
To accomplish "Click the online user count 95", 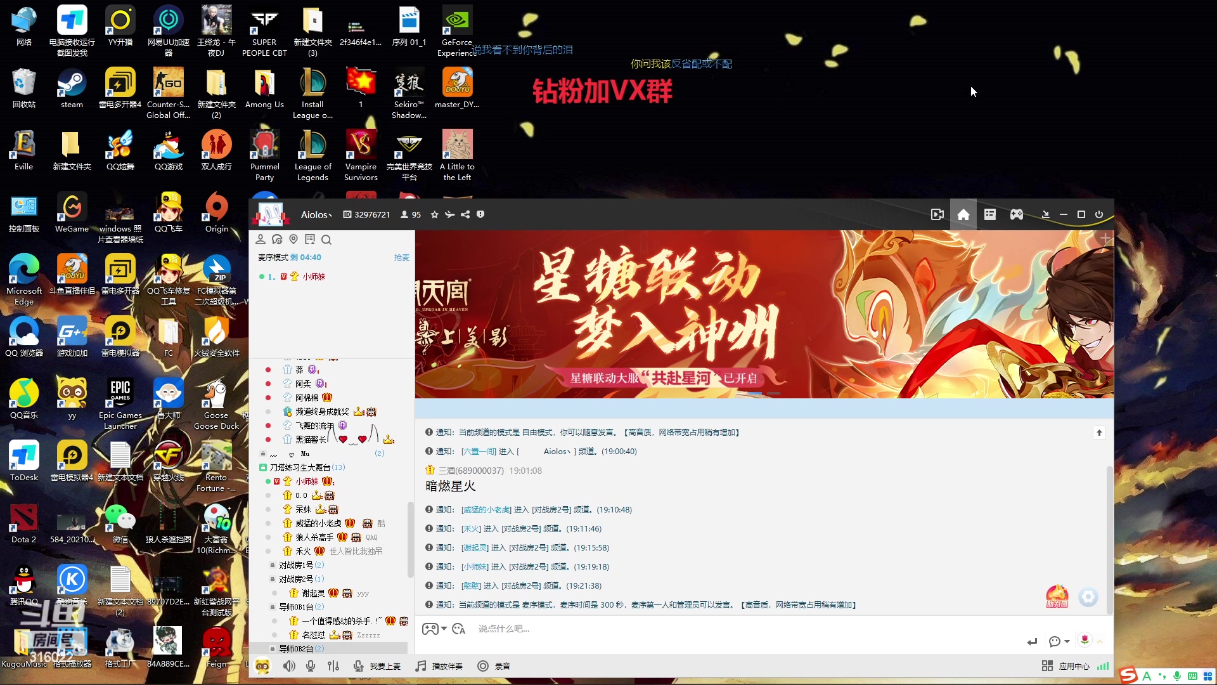I will (411, 215).
